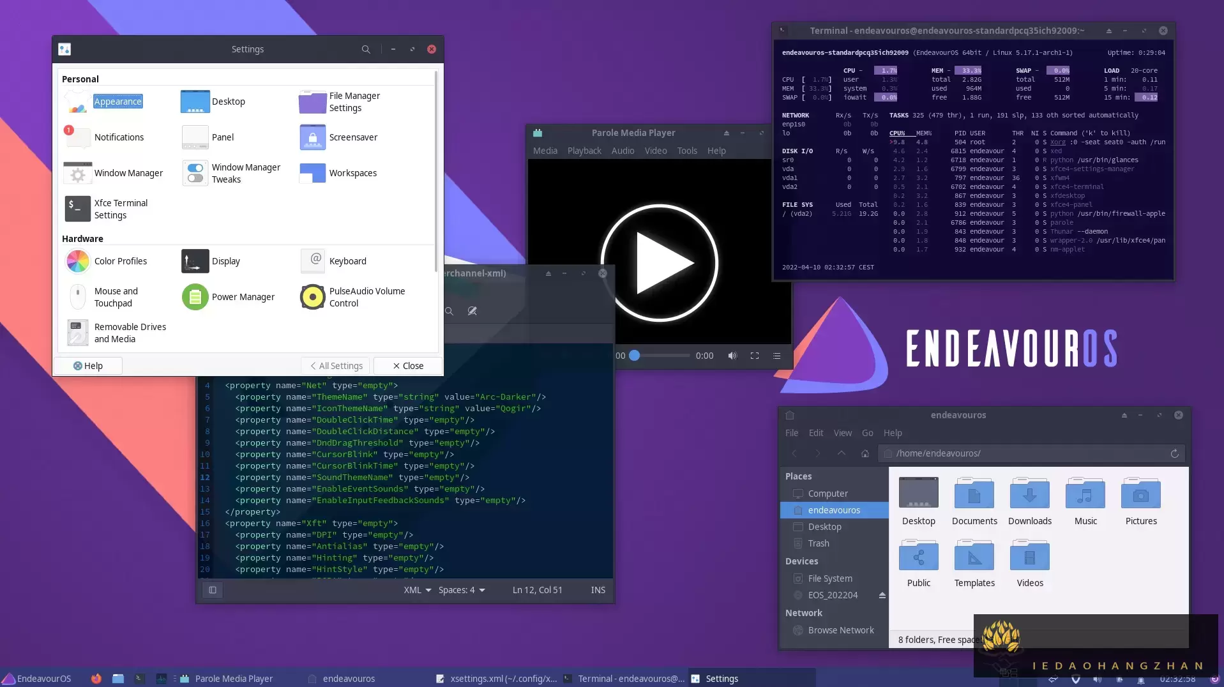Click the Ln 12, Col 51 indicator
Image resolution: width=1224 pixels, height=687 pixels.
[x=538, y=590]
